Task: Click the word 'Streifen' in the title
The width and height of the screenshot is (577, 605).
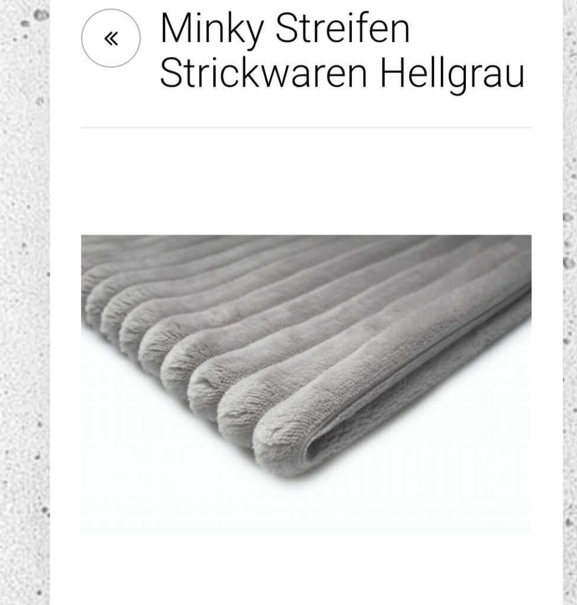Action: point(342,28)
